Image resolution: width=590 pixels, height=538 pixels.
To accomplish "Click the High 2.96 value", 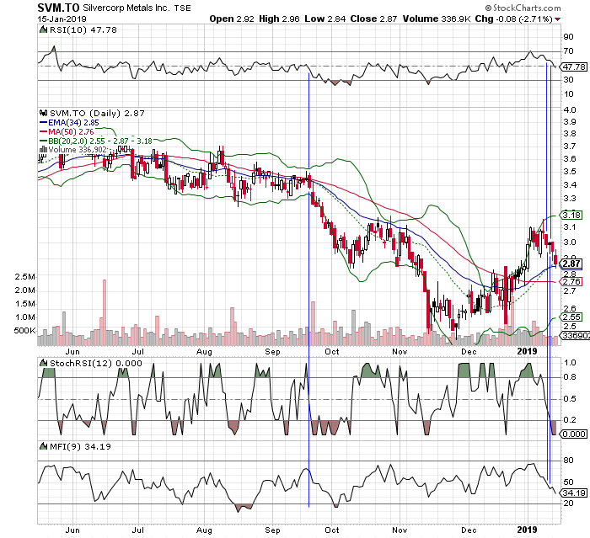I will [279, 19].
